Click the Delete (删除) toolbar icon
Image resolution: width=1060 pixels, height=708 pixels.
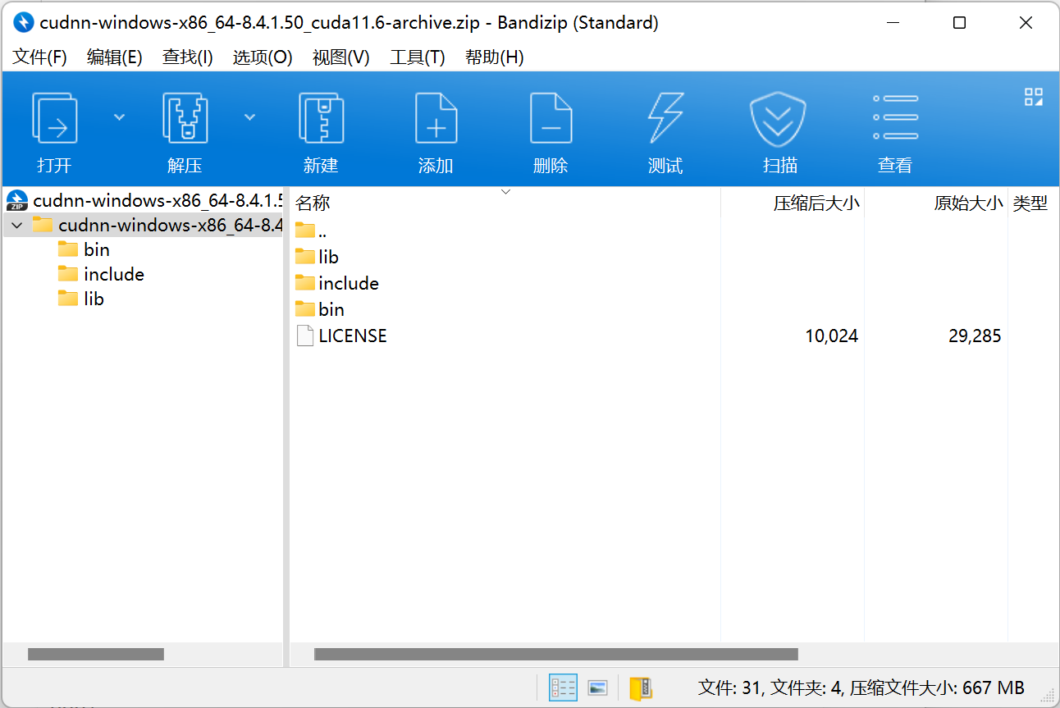click(x=551, y=118)
